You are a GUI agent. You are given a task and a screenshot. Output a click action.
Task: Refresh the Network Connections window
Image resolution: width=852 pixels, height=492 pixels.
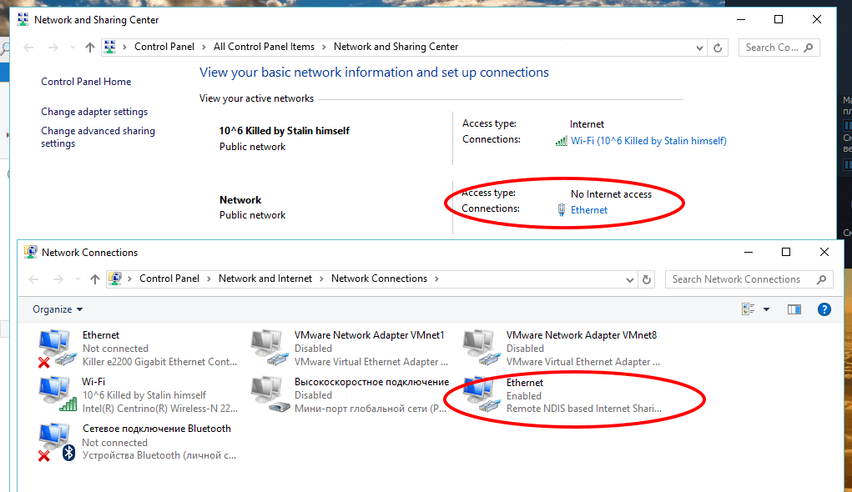pos(647,279)
